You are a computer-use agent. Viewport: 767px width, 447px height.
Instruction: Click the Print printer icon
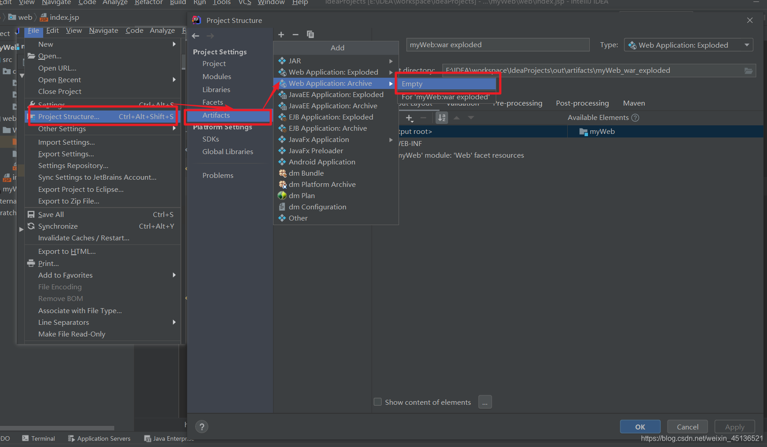[x=31, y=263]
